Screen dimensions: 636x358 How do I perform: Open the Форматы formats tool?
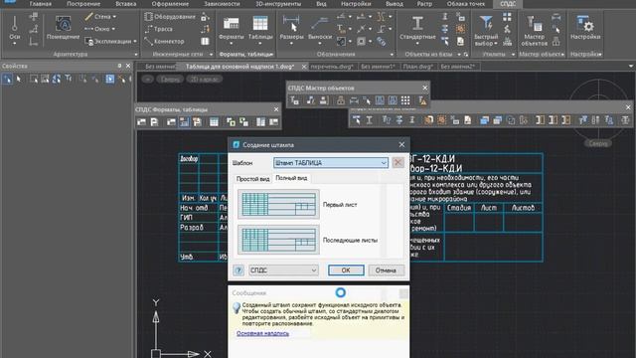(232, 29)
